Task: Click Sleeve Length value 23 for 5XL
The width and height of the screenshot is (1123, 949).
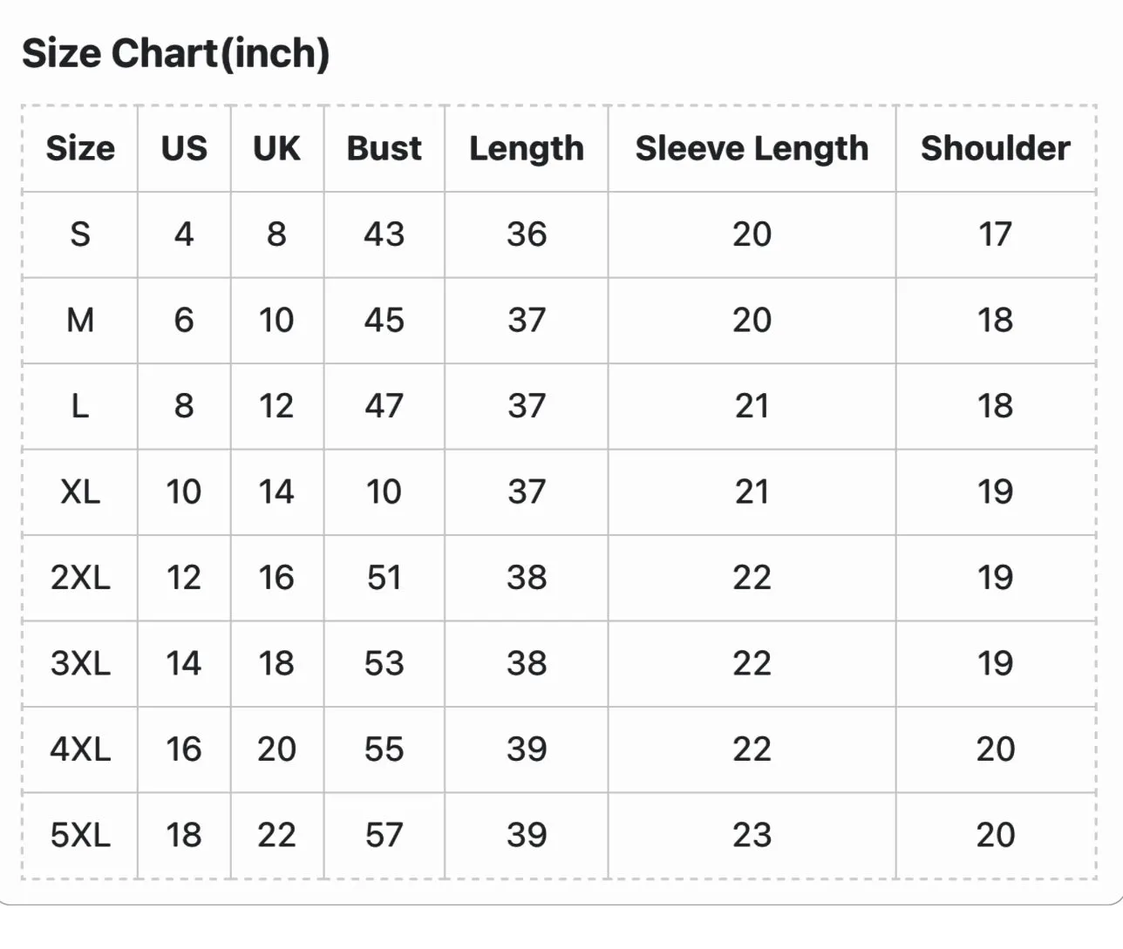Action: [752, 835]
